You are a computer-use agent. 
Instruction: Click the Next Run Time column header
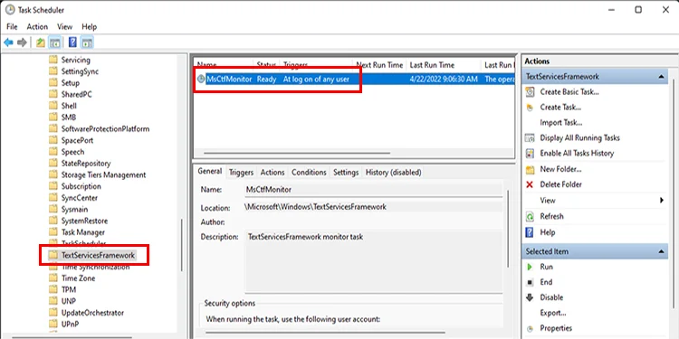click(x=379, y=65)
